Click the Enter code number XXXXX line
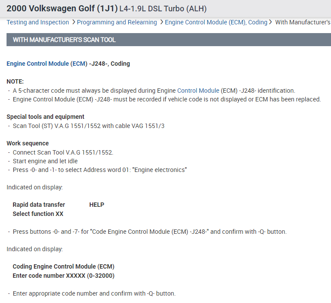Viewport: 331px width, 303px height. pyautogui.click(x=64, y=276)
